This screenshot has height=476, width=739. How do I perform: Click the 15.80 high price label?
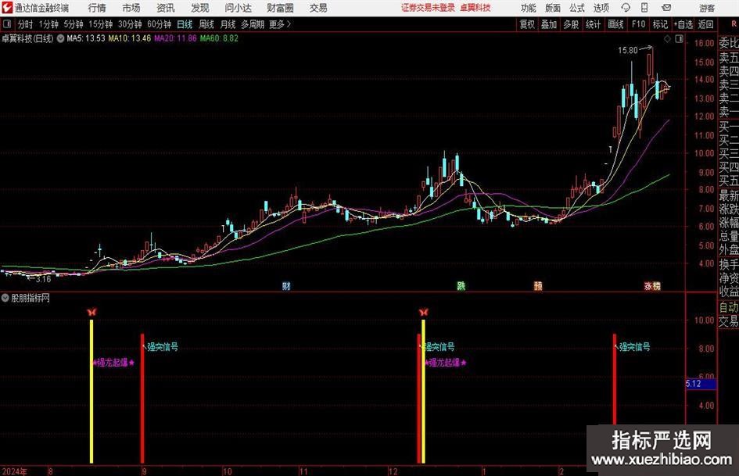[x=628, y=51]
